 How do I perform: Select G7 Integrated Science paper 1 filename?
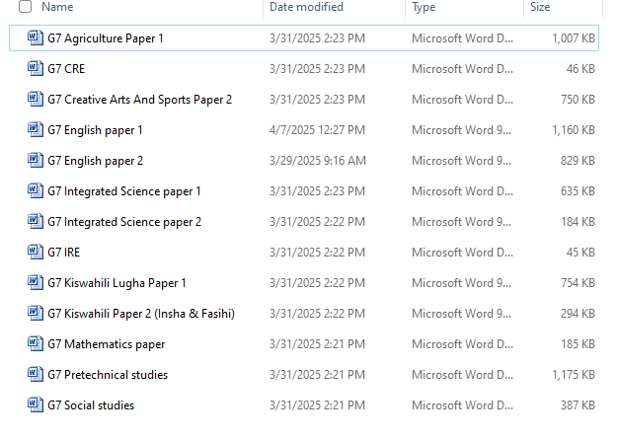click(x=123, y=191)
